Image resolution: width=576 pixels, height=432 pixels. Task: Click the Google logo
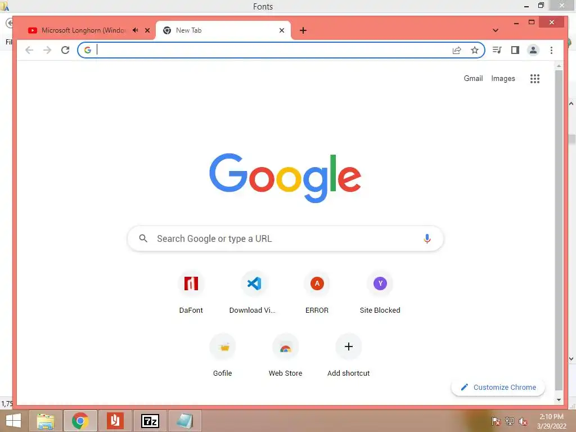pos(285,178)
